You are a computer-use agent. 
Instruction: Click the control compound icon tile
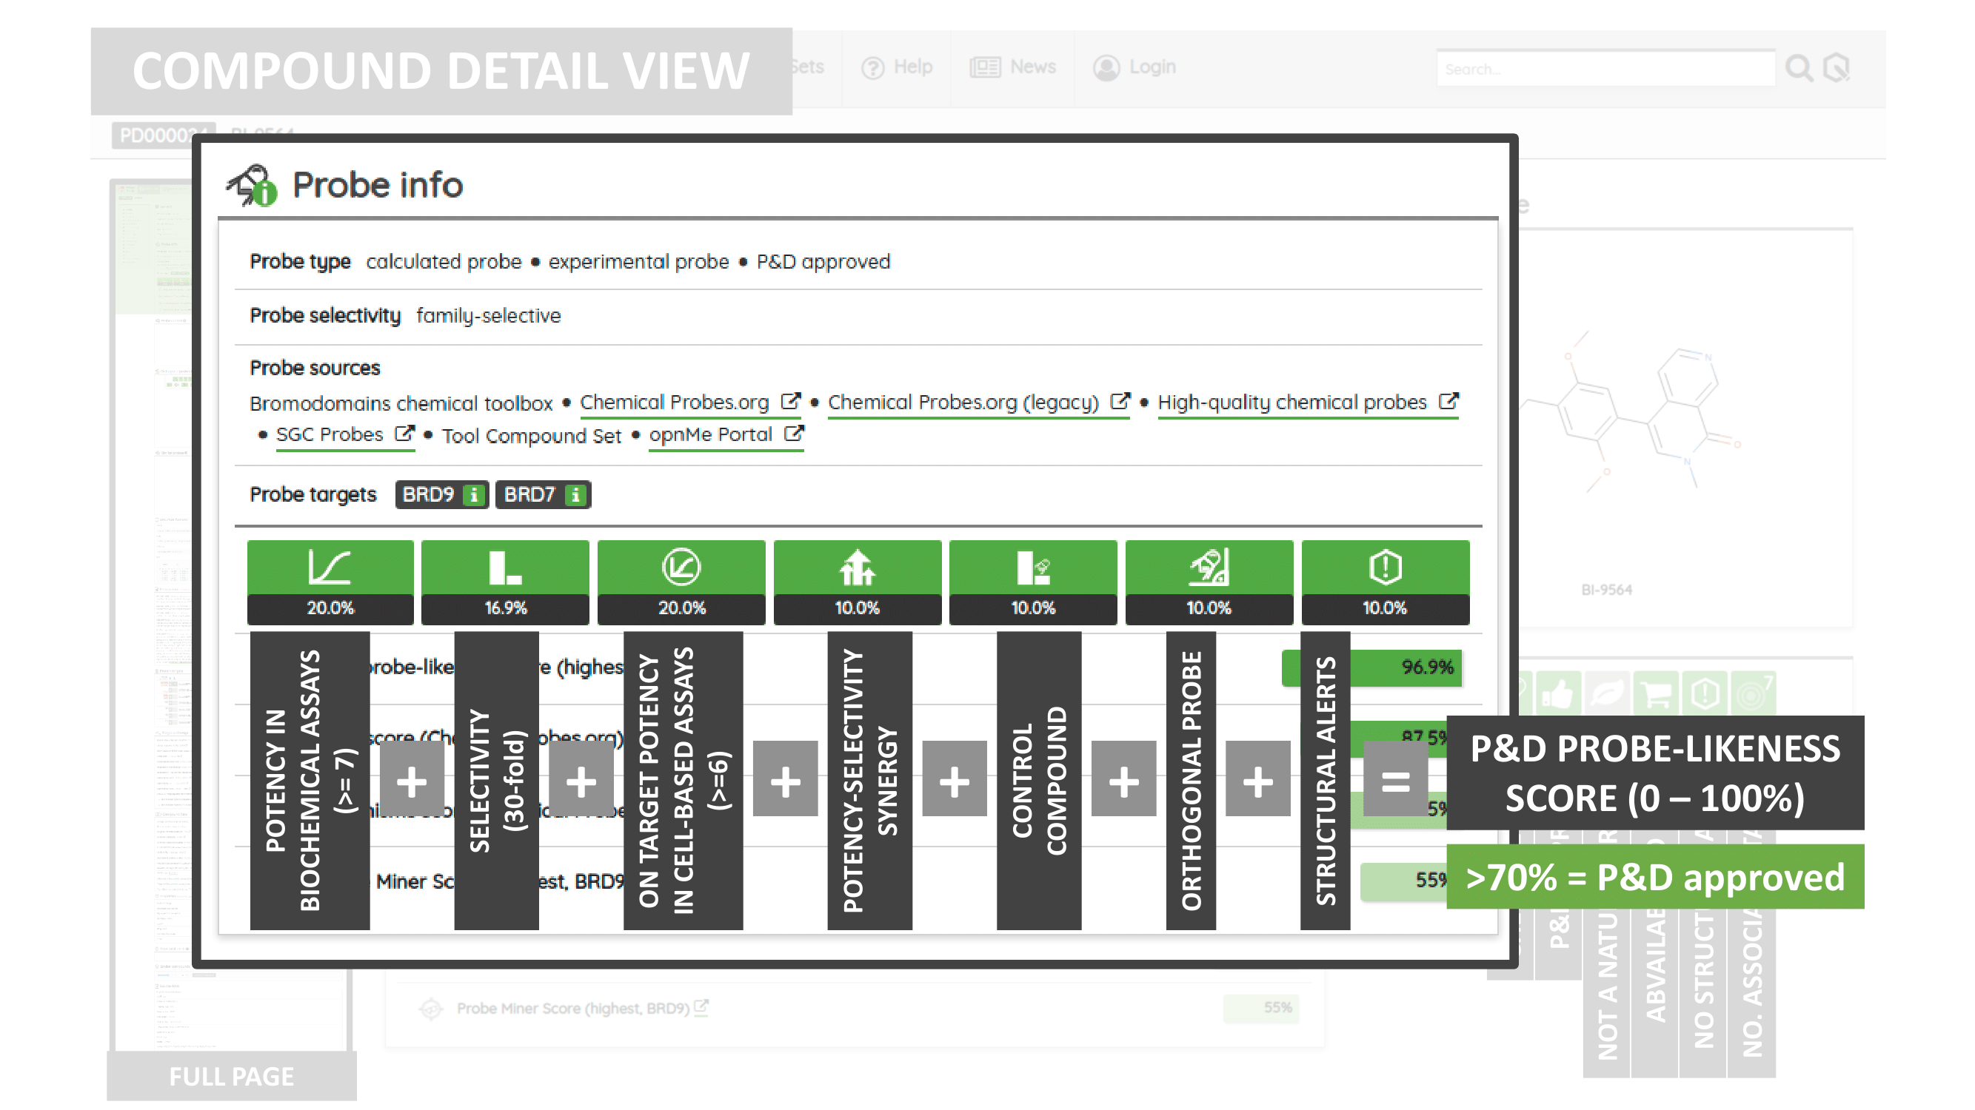coord(1033,568)
